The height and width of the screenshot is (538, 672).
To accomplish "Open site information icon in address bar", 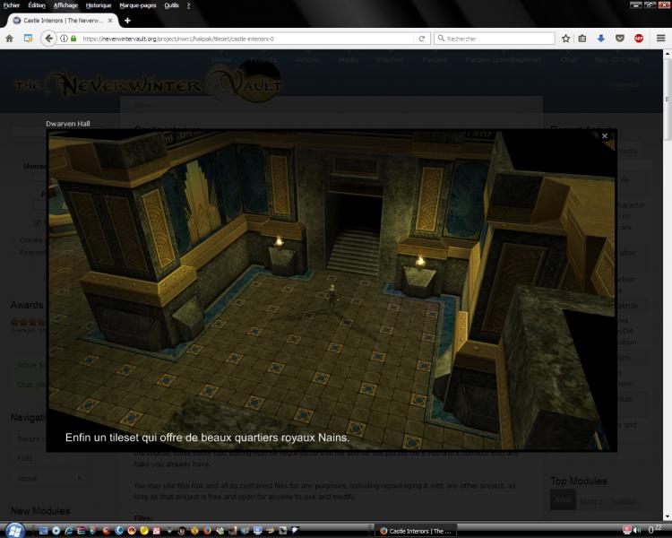I will pos(64,39).
